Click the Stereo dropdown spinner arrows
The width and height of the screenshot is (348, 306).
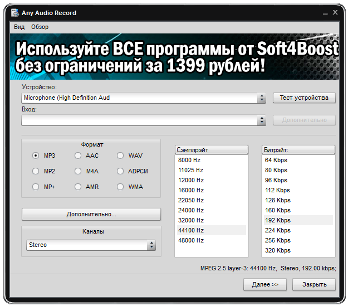pos(151,245)
